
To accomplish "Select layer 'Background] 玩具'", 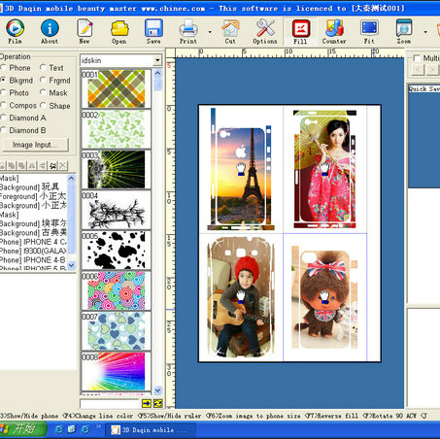I will pyautogui.click(x=33, y=187).
